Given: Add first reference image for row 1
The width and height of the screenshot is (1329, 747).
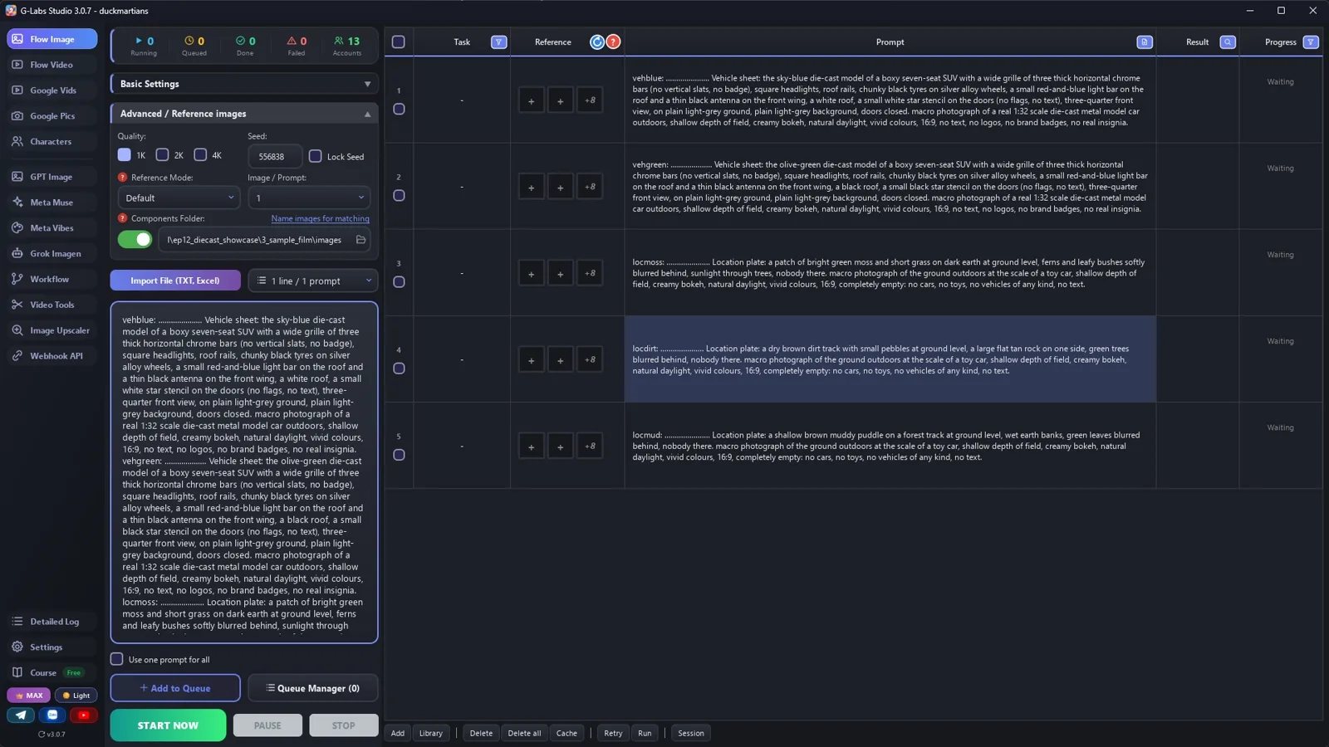Looking at the screenshot, I should tap(532, 101).
